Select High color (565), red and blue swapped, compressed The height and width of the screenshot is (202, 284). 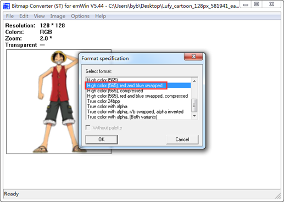pos(137,96)
